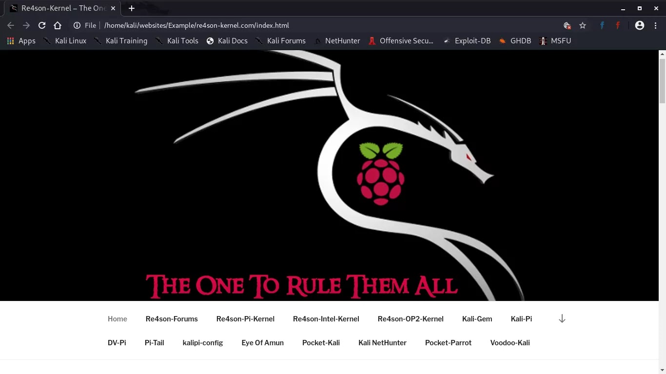Click the page vertical scrollbar thumb
Screen dimensions: 666x374
click(x=662, y=81)
